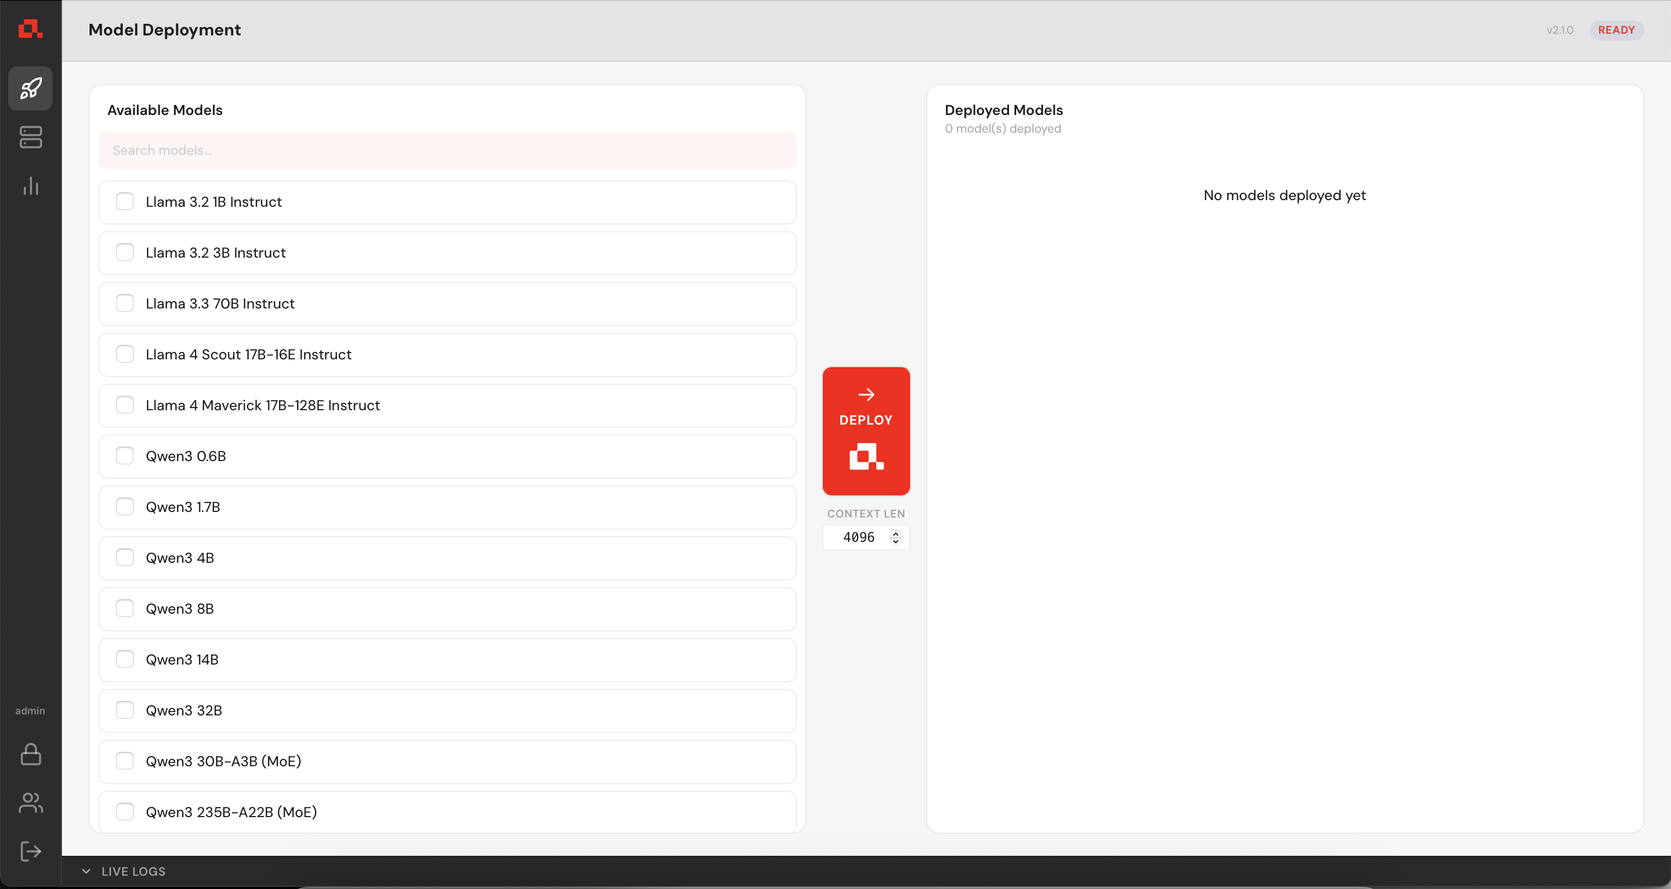
Task: Expand the Live Logs panel chevron
Action: (86, 871)
